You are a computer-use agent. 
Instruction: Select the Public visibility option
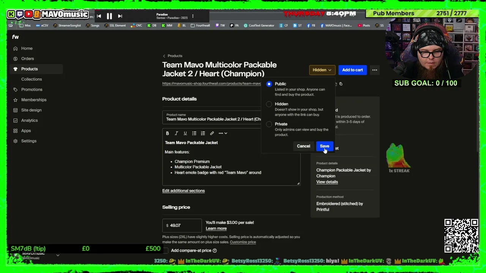tap(269, 84)
